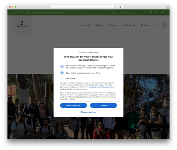This screenshot has width=177, height=150.
Task: Click the phone number +90 555 810 12 67
Action: tap(21, 12)
